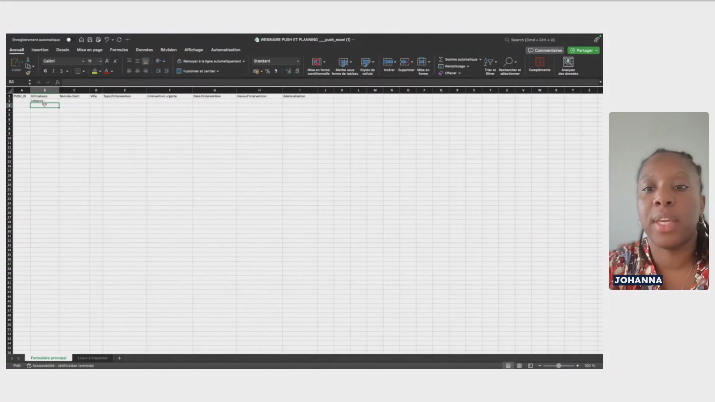Add a new sheet with plus button

point(120,358)
